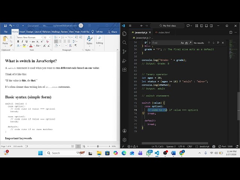Click the Next Match down arrow in find widget
This screenshot has height=180, width=240.
pos(213,43)
